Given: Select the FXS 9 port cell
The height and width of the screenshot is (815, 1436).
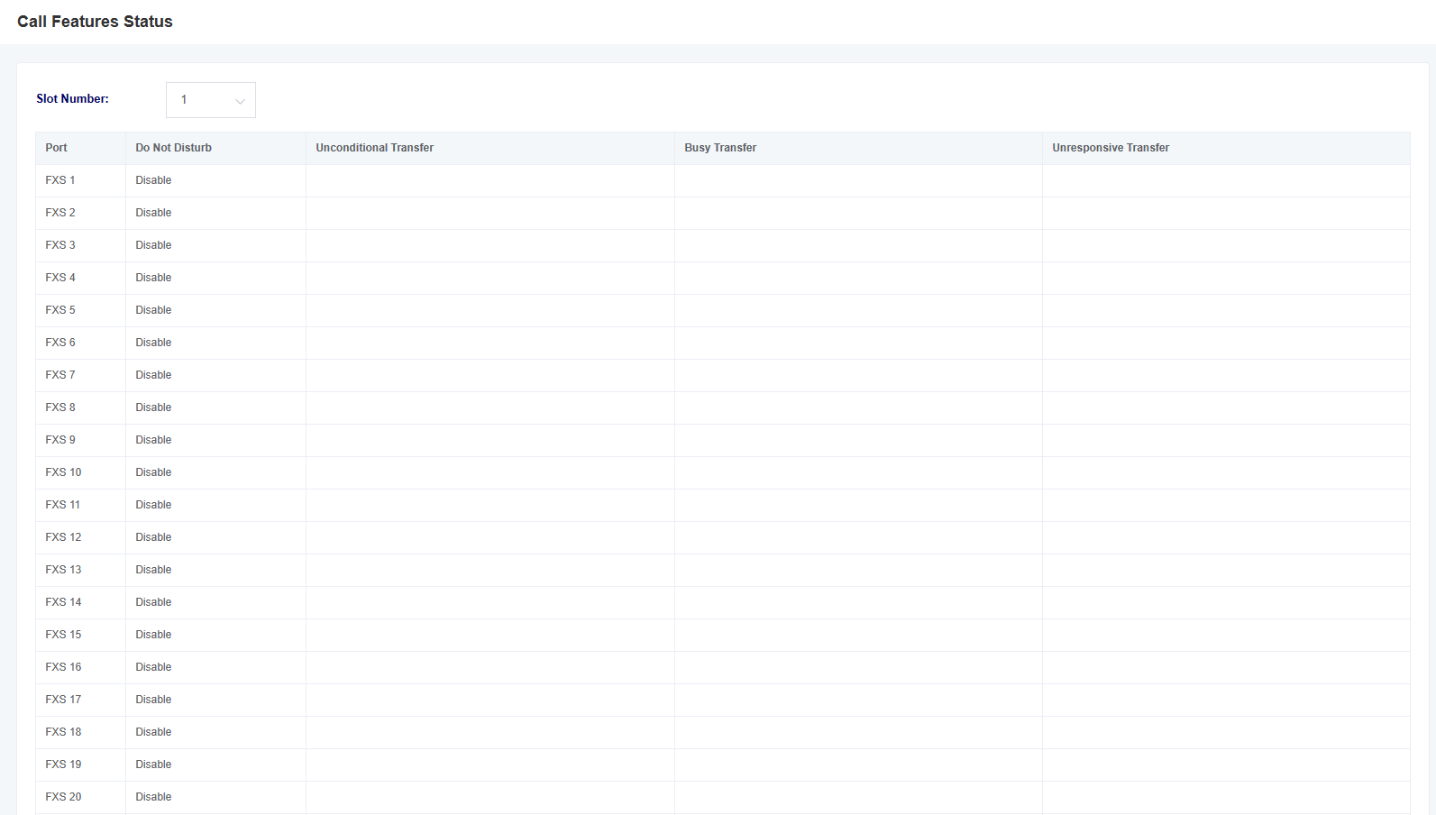Looking at the screenshot, I should tap(80, 440).
